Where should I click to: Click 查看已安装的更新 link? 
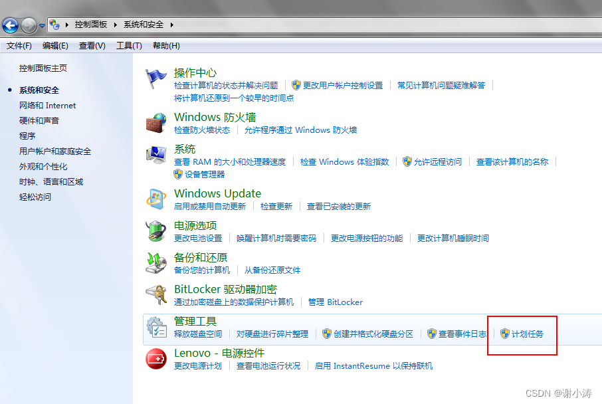[339, 206]
